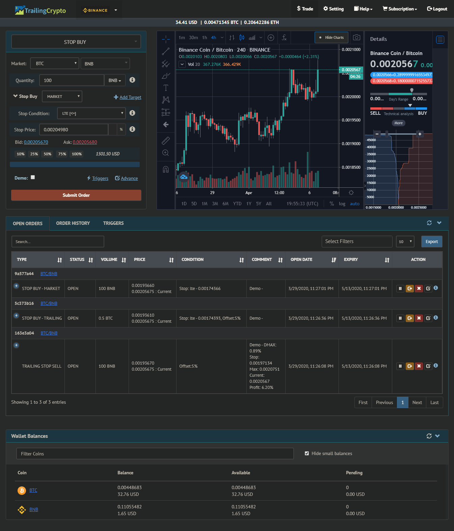Select the ruler measure tool
This screenshot has width=454, height=531.
166,140
